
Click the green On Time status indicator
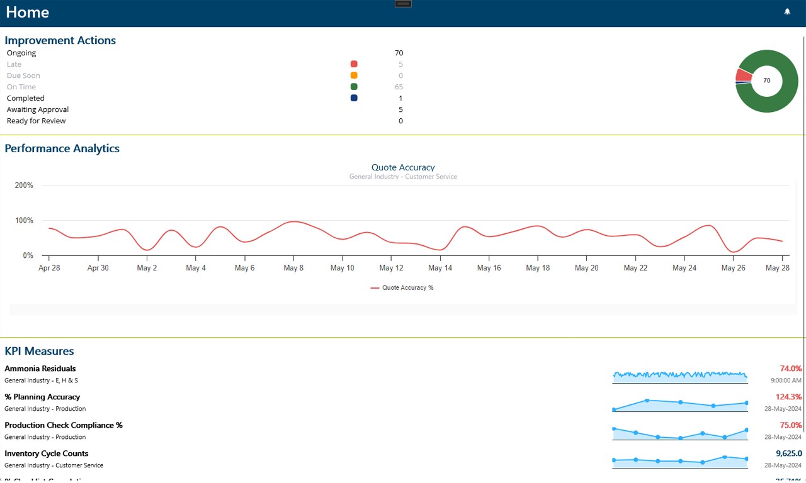coord(354,87)
